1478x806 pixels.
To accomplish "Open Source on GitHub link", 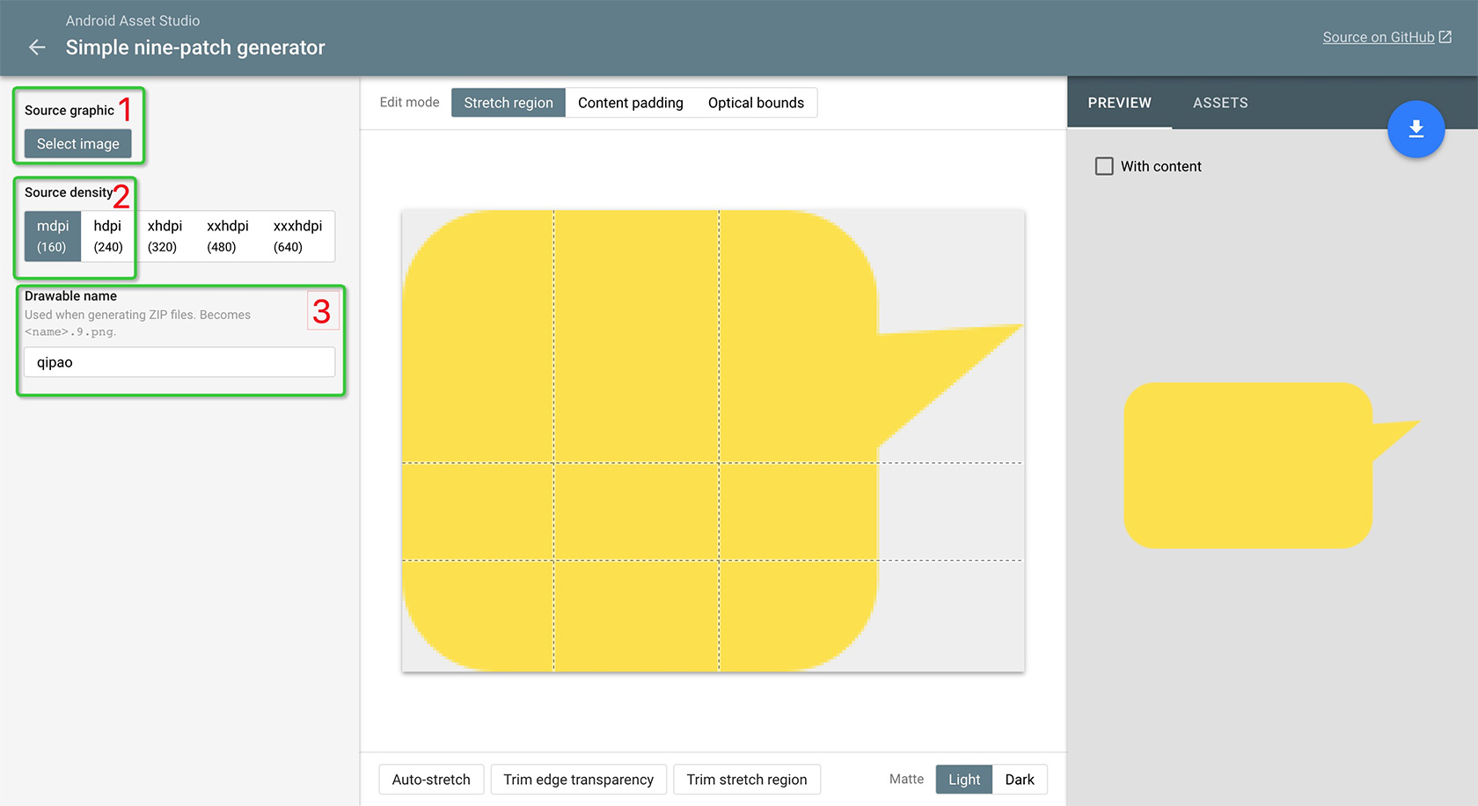I will click(1386, 37).
